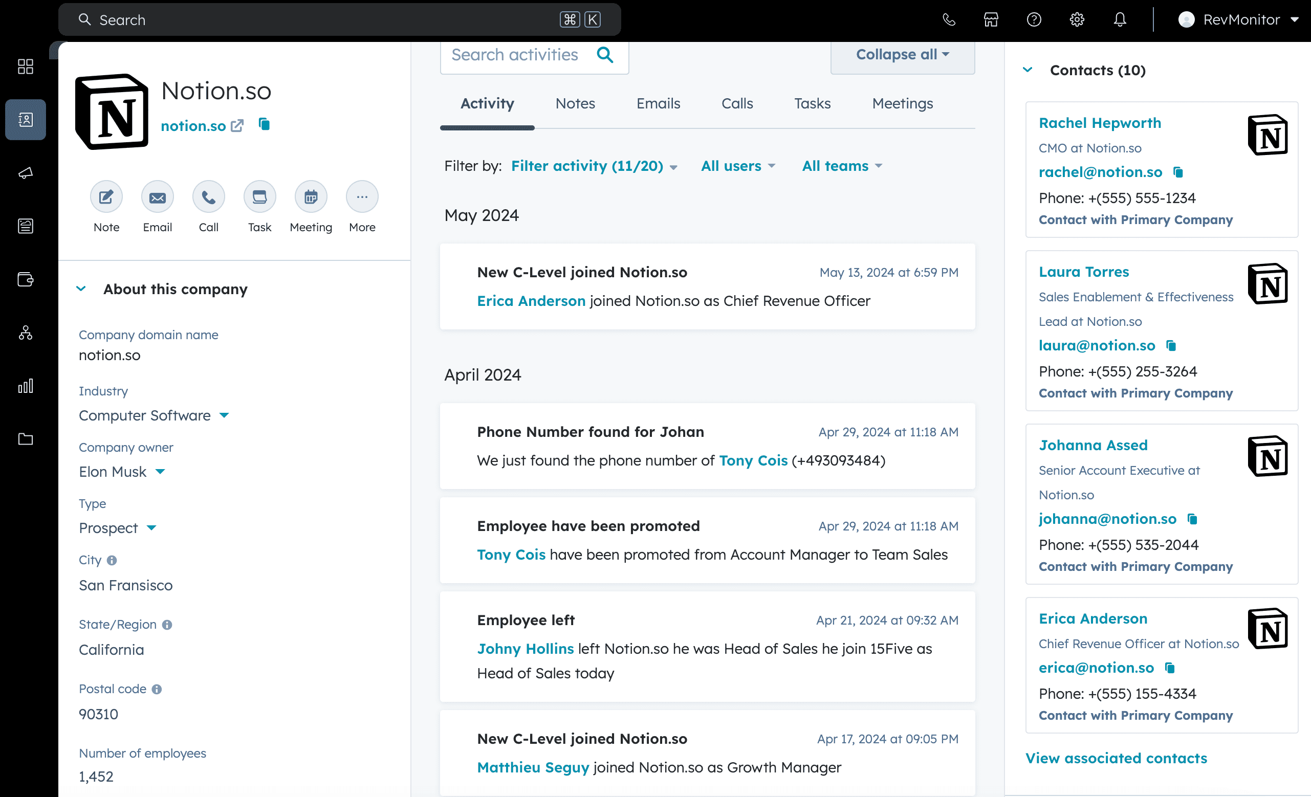Open the More actions ellipsis button
This screenshot has width=1311, height=797.
tap(362, 197)
